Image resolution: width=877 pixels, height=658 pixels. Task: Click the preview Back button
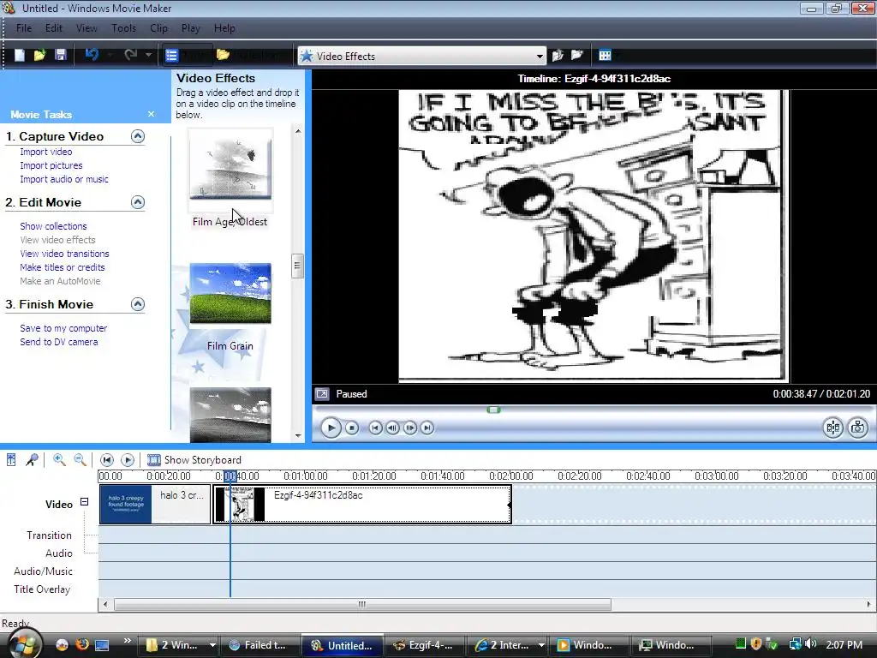tap(375, 428)
